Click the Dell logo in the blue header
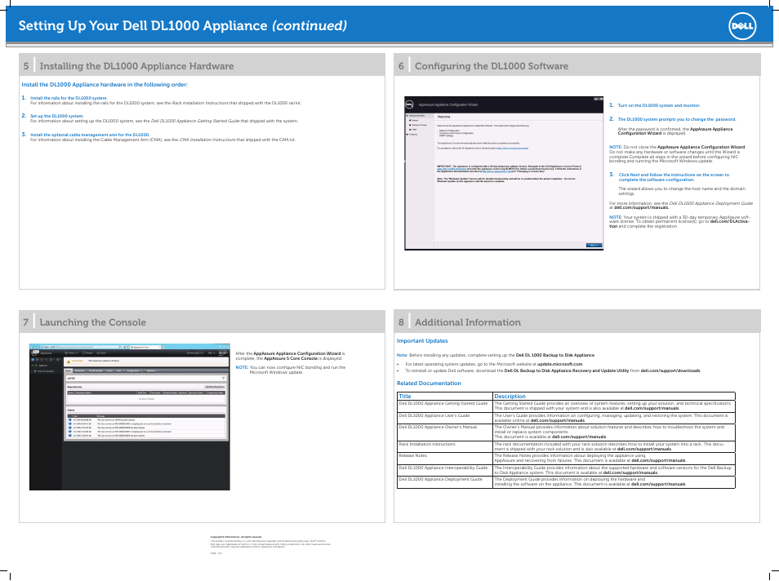Viewport: 779px width, 581px height. point(742,26)
